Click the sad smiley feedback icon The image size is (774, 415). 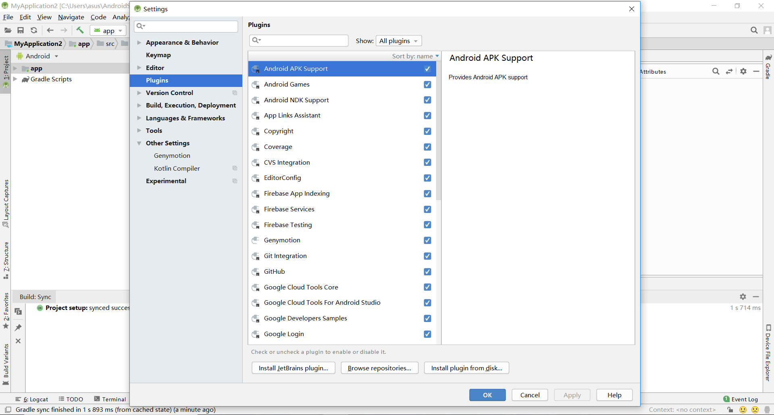click(x=755, y=410)
